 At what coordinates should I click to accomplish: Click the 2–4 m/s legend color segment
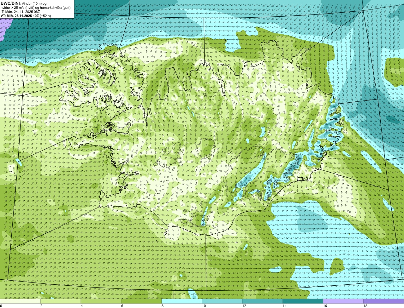click(61, 301)
